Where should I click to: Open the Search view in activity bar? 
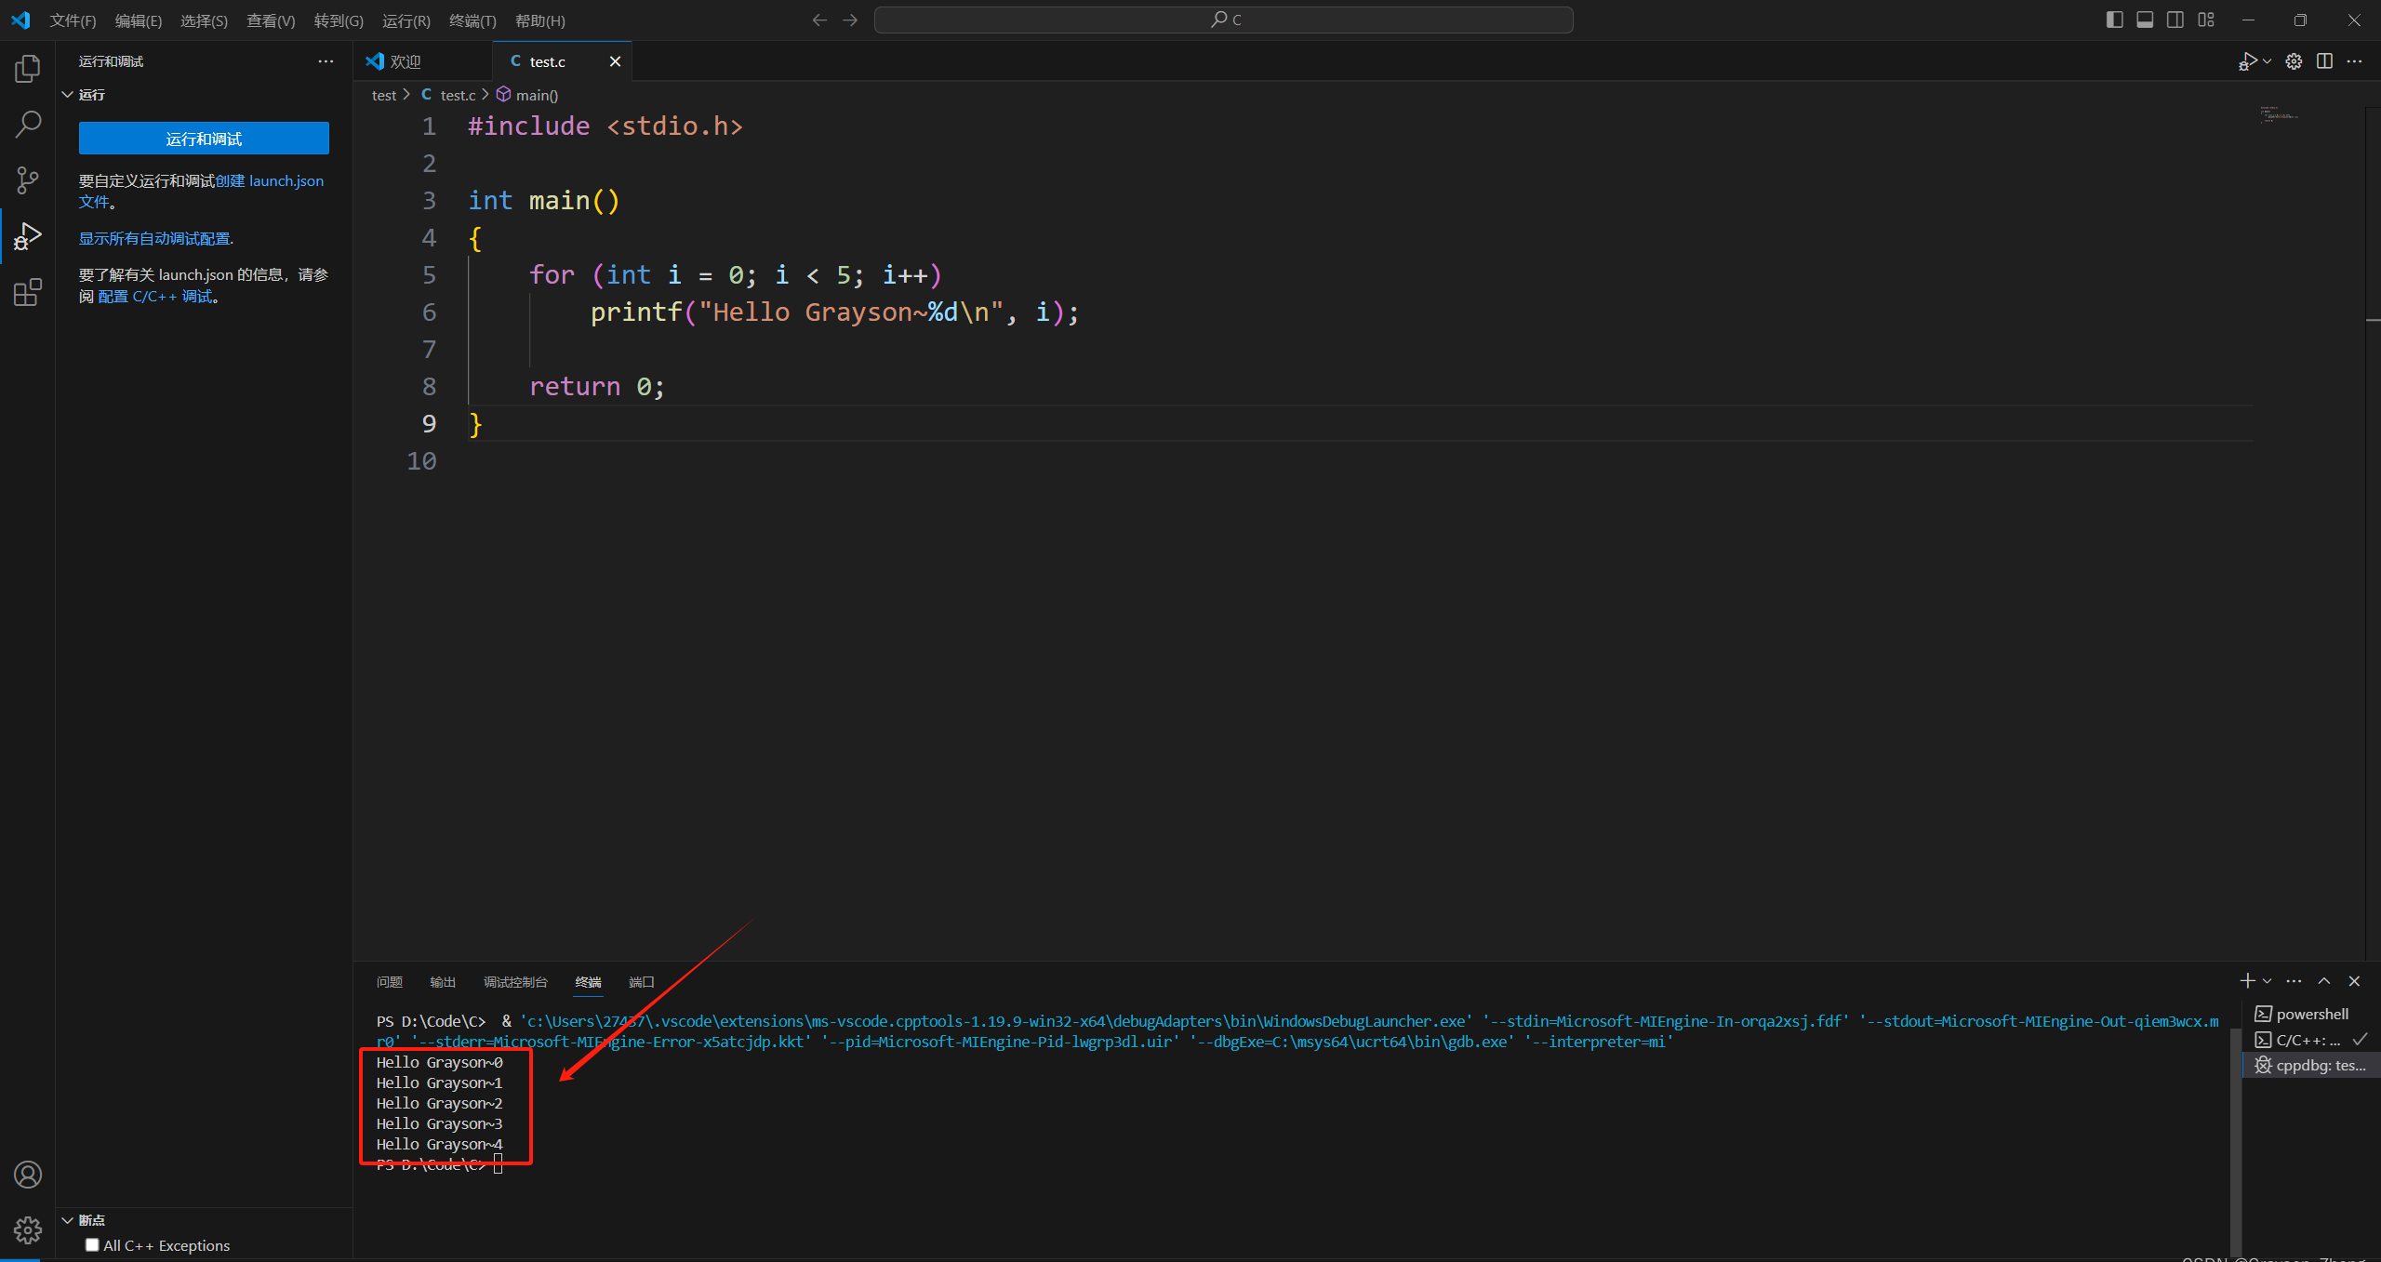coord(28,124)
